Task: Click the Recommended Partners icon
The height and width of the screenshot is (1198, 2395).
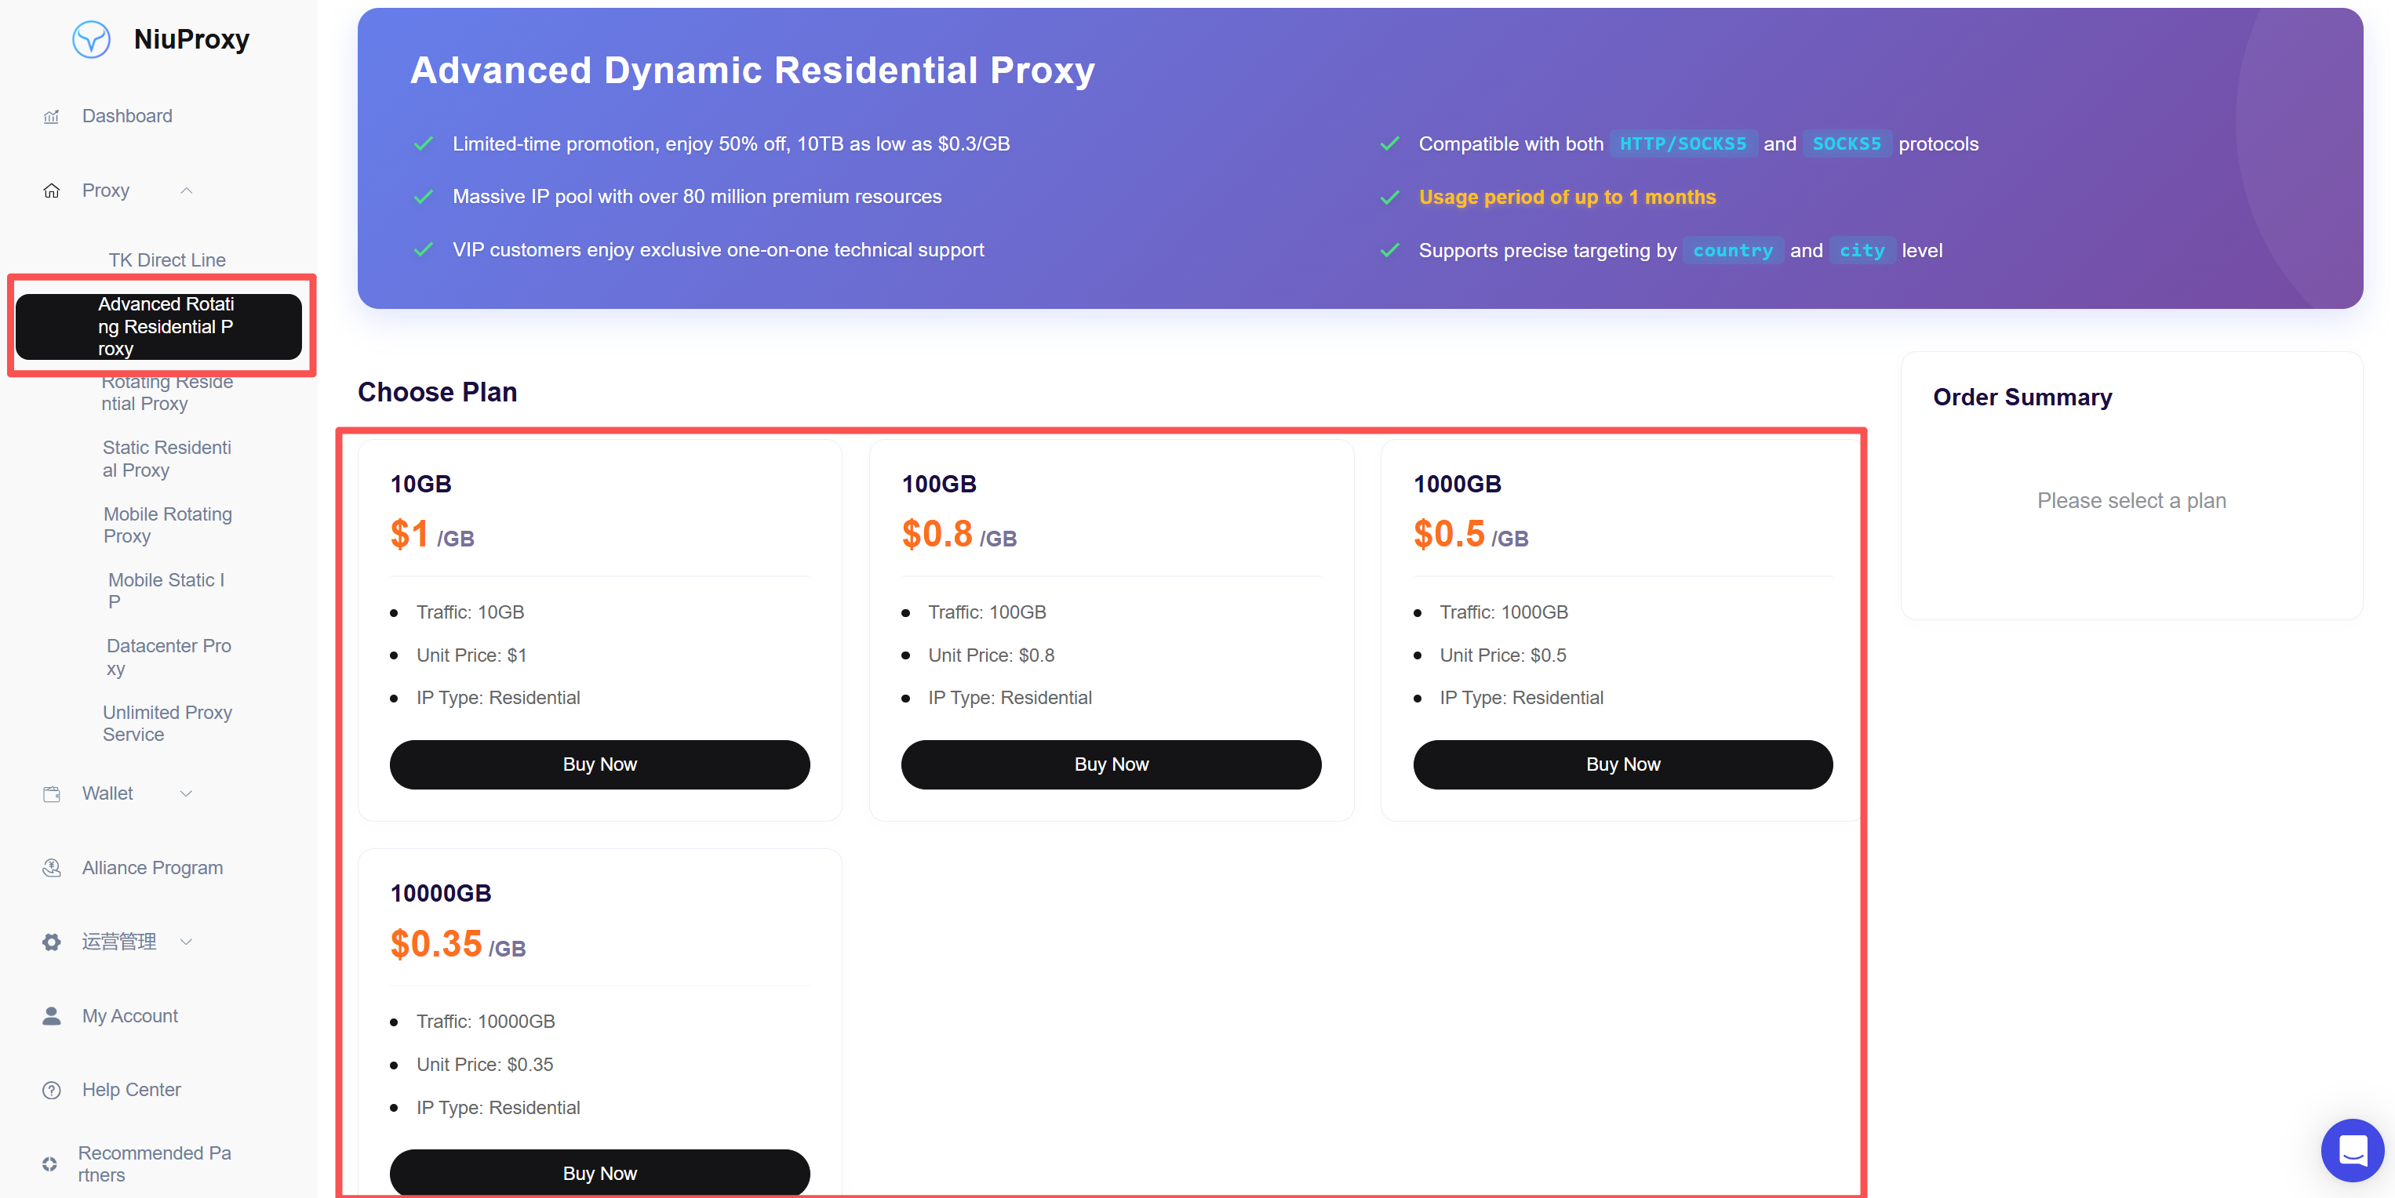Action: coord(49,1164)
